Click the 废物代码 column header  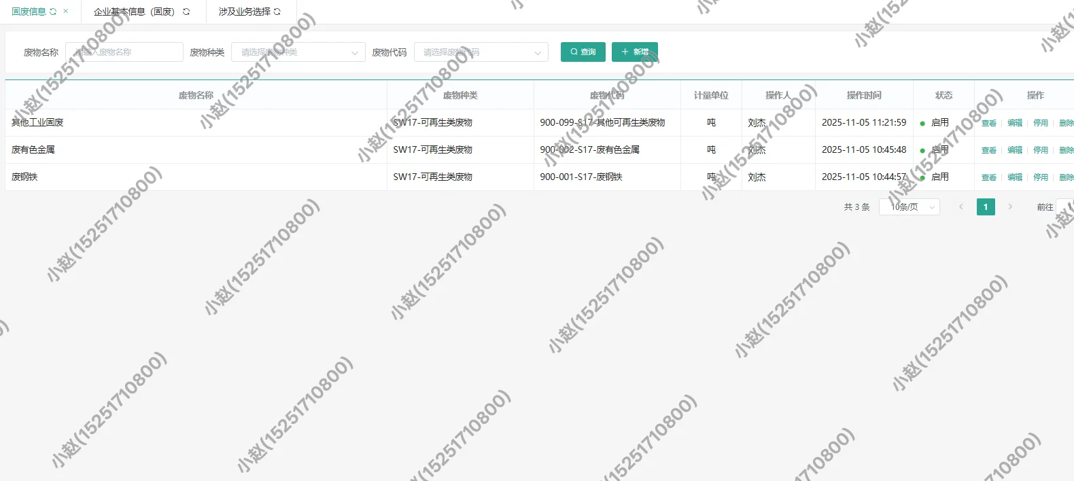[607, 96]
